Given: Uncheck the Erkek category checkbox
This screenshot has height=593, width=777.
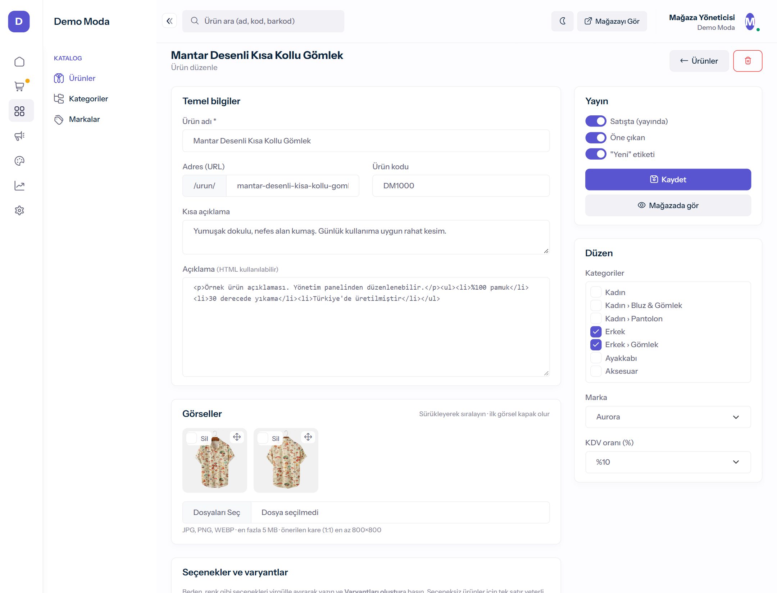Looking at the screenshot, I should 596,331.
